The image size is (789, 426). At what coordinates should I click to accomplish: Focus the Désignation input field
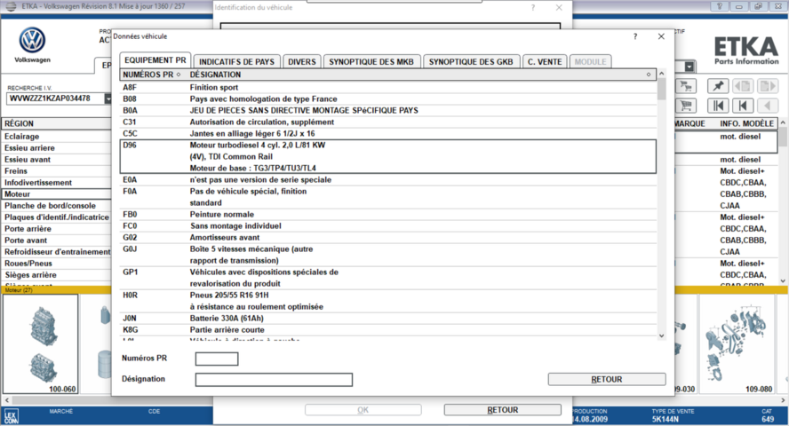click(274, 380)
